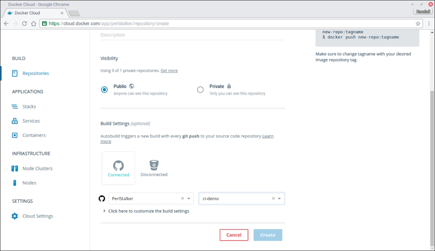This screenshot has width=435, height=251.
Task: Click the 'Build Settings' heading text
Action: 115,123
